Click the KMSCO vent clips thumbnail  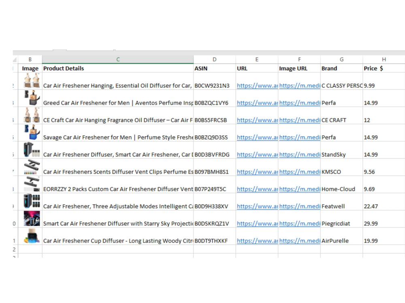pos(32,167)
